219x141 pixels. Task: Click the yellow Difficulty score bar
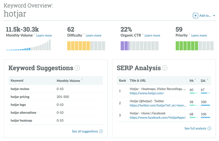point(86,46)
